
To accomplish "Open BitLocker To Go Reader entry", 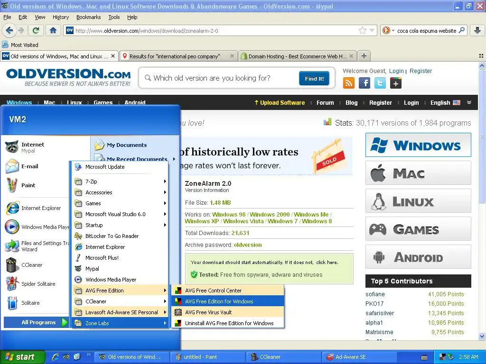I will coord(120,236).
